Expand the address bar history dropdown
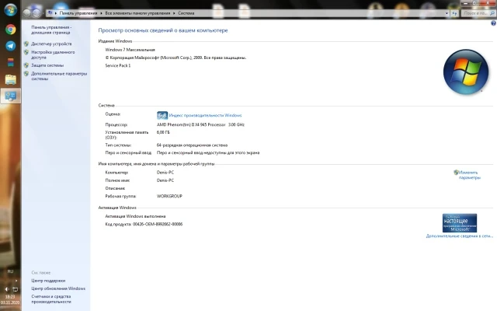The image size is (497, 311). point(447,13)
